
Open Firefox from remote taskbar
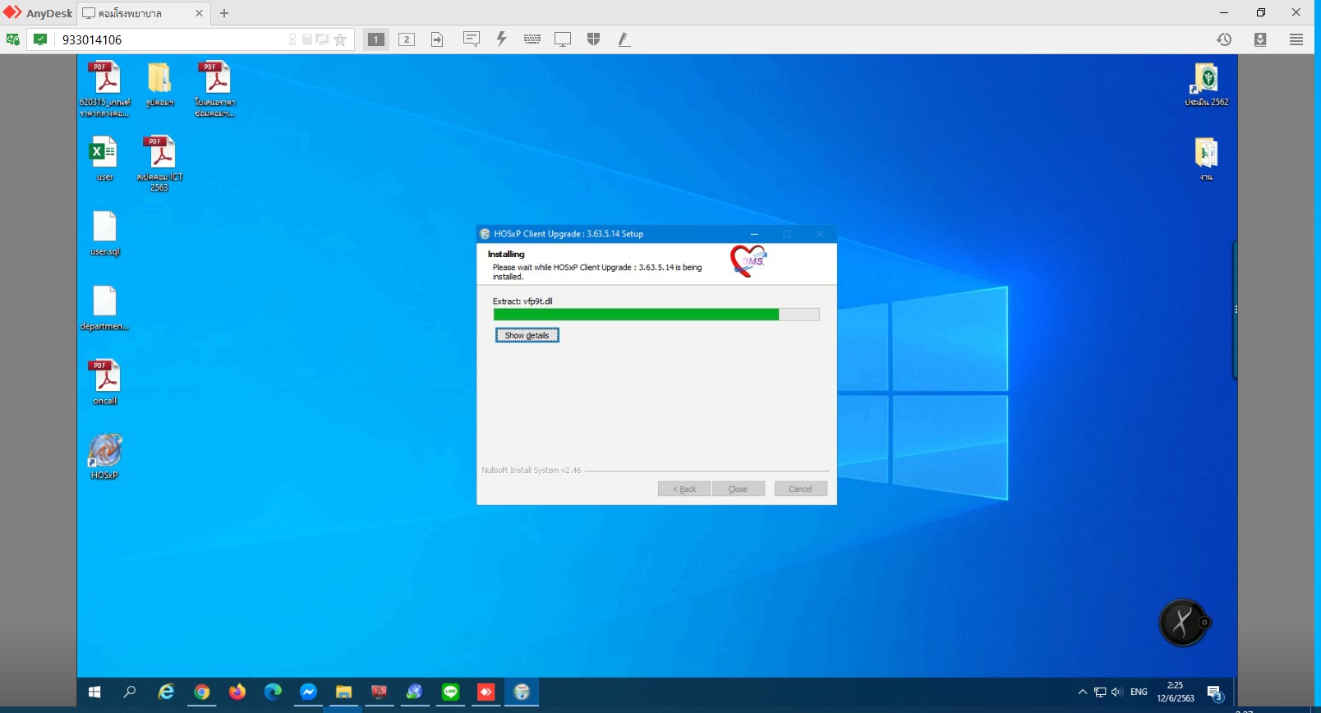coord(237,692)
